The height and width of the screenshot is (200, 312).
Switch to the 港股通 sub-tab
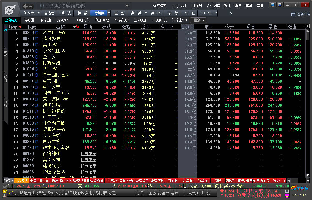(29, 20)
